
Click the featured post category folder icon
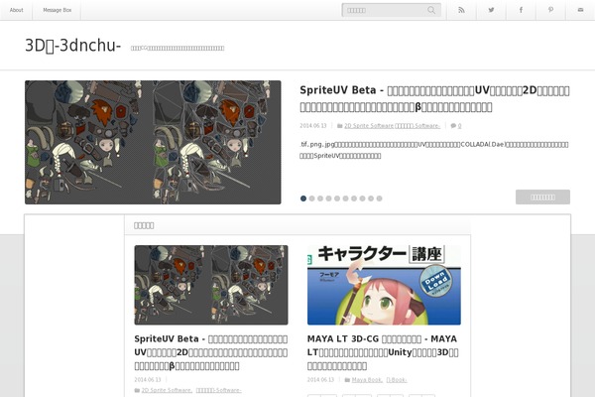coord(339,126)
